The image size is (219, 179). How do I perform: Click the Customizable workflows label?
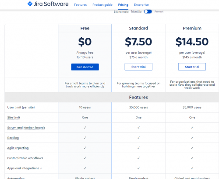pyautogui.click(x=25, y=158)
